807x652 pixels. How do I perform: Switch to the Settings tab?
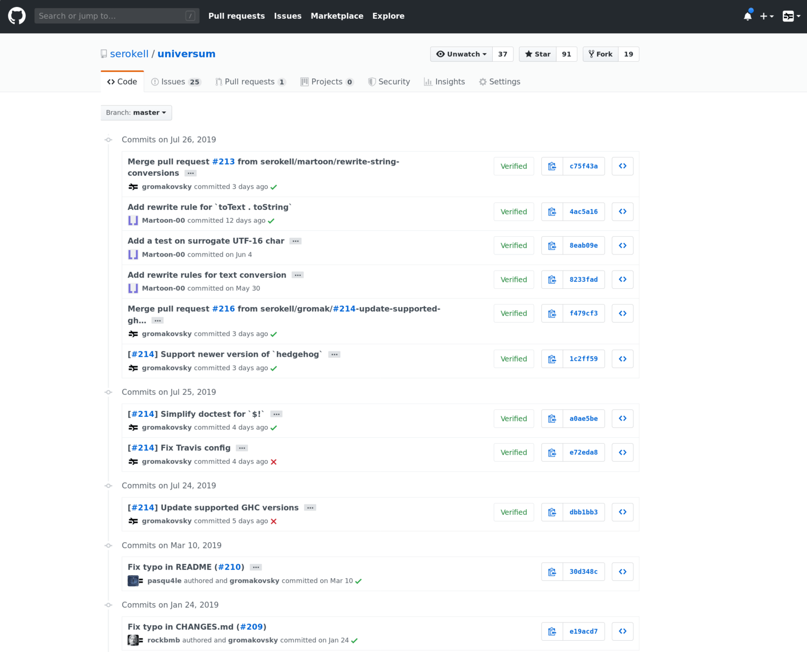[500, 81]
